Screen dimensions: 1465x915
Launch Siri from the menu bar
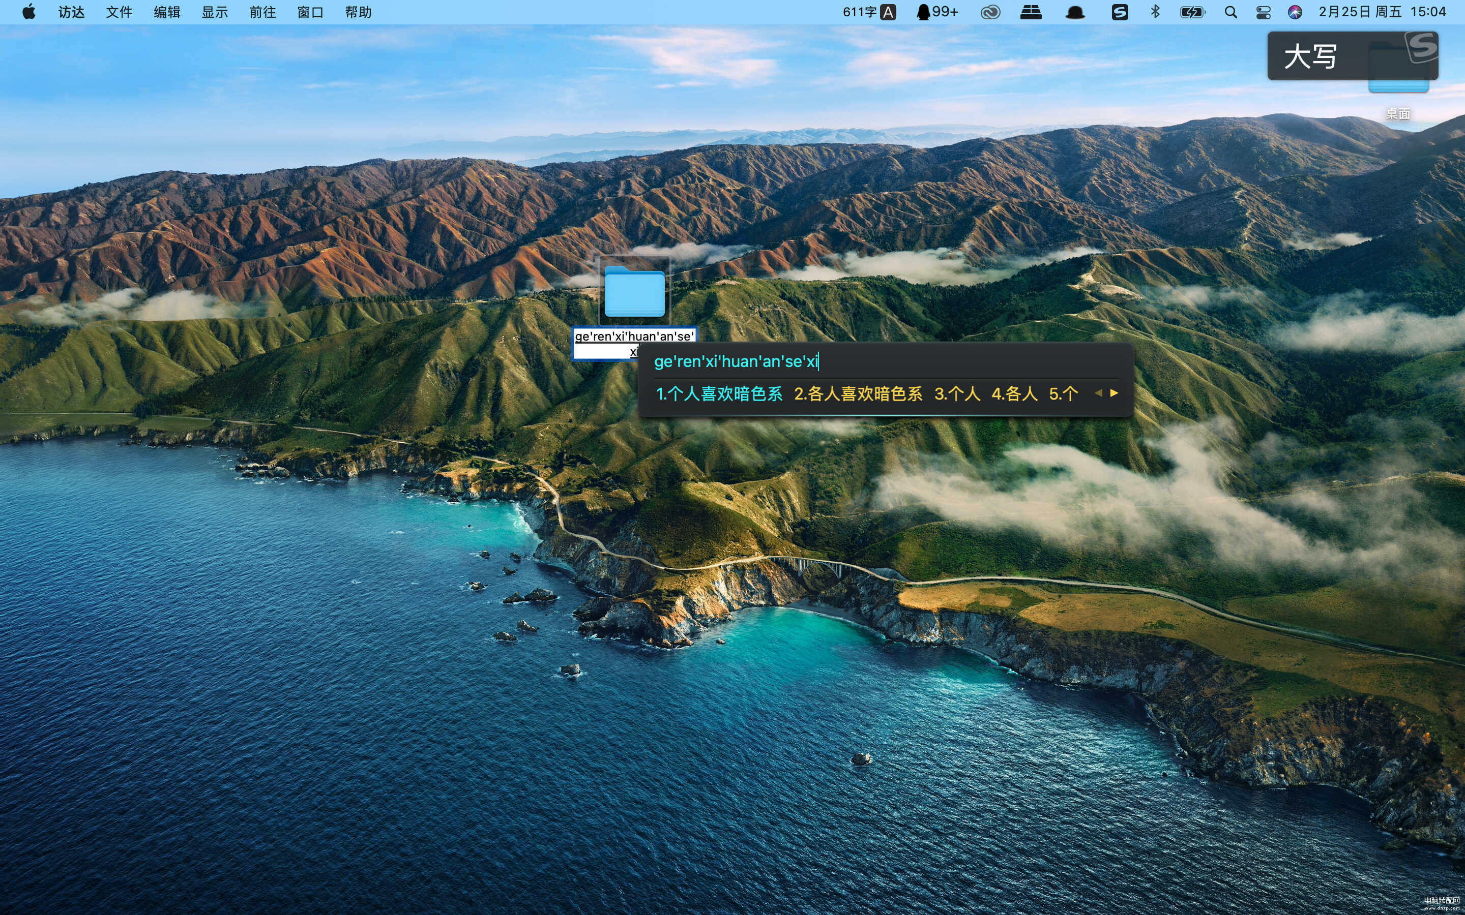tap(1295, 12)
